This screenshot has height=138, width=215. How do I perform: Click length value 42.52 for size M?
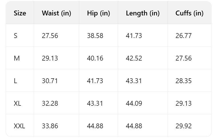click(x=134, y=58)
